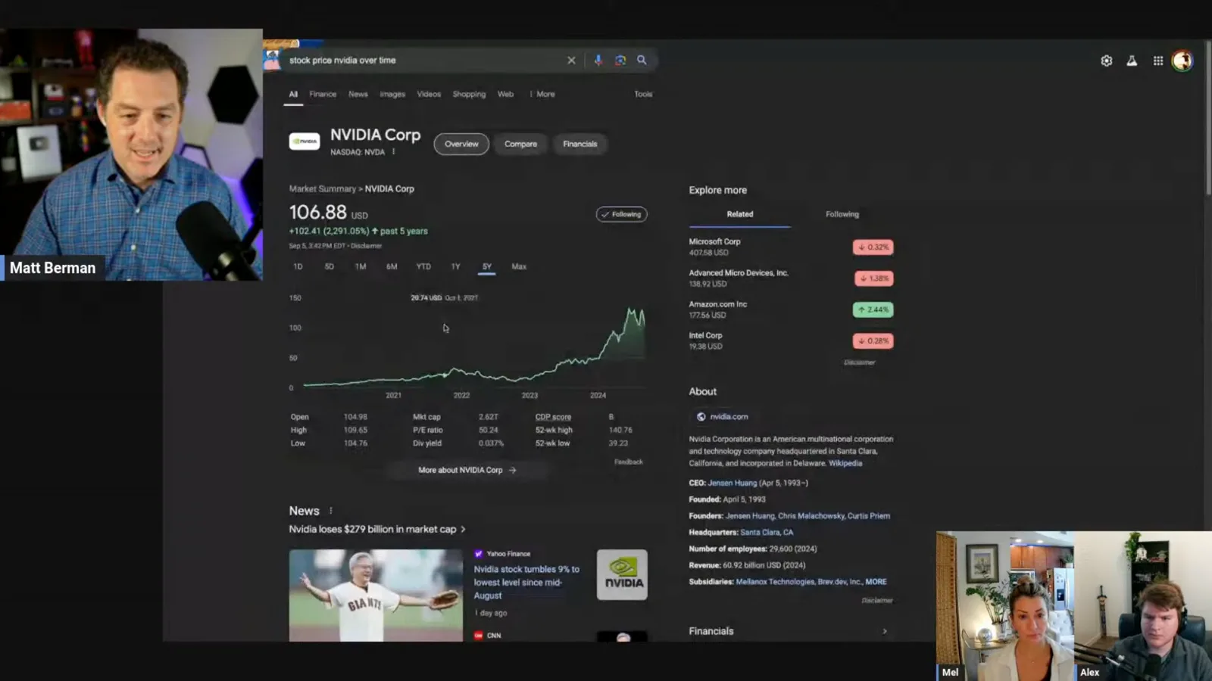
Task: Open the News section three-dot menu
Action: (x=331, y=511)
